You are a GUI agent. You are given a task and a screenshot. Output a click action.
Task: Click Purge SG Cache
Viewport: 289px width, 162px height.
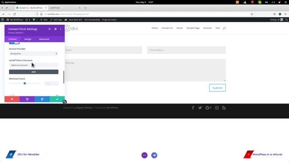click(109, 20)
